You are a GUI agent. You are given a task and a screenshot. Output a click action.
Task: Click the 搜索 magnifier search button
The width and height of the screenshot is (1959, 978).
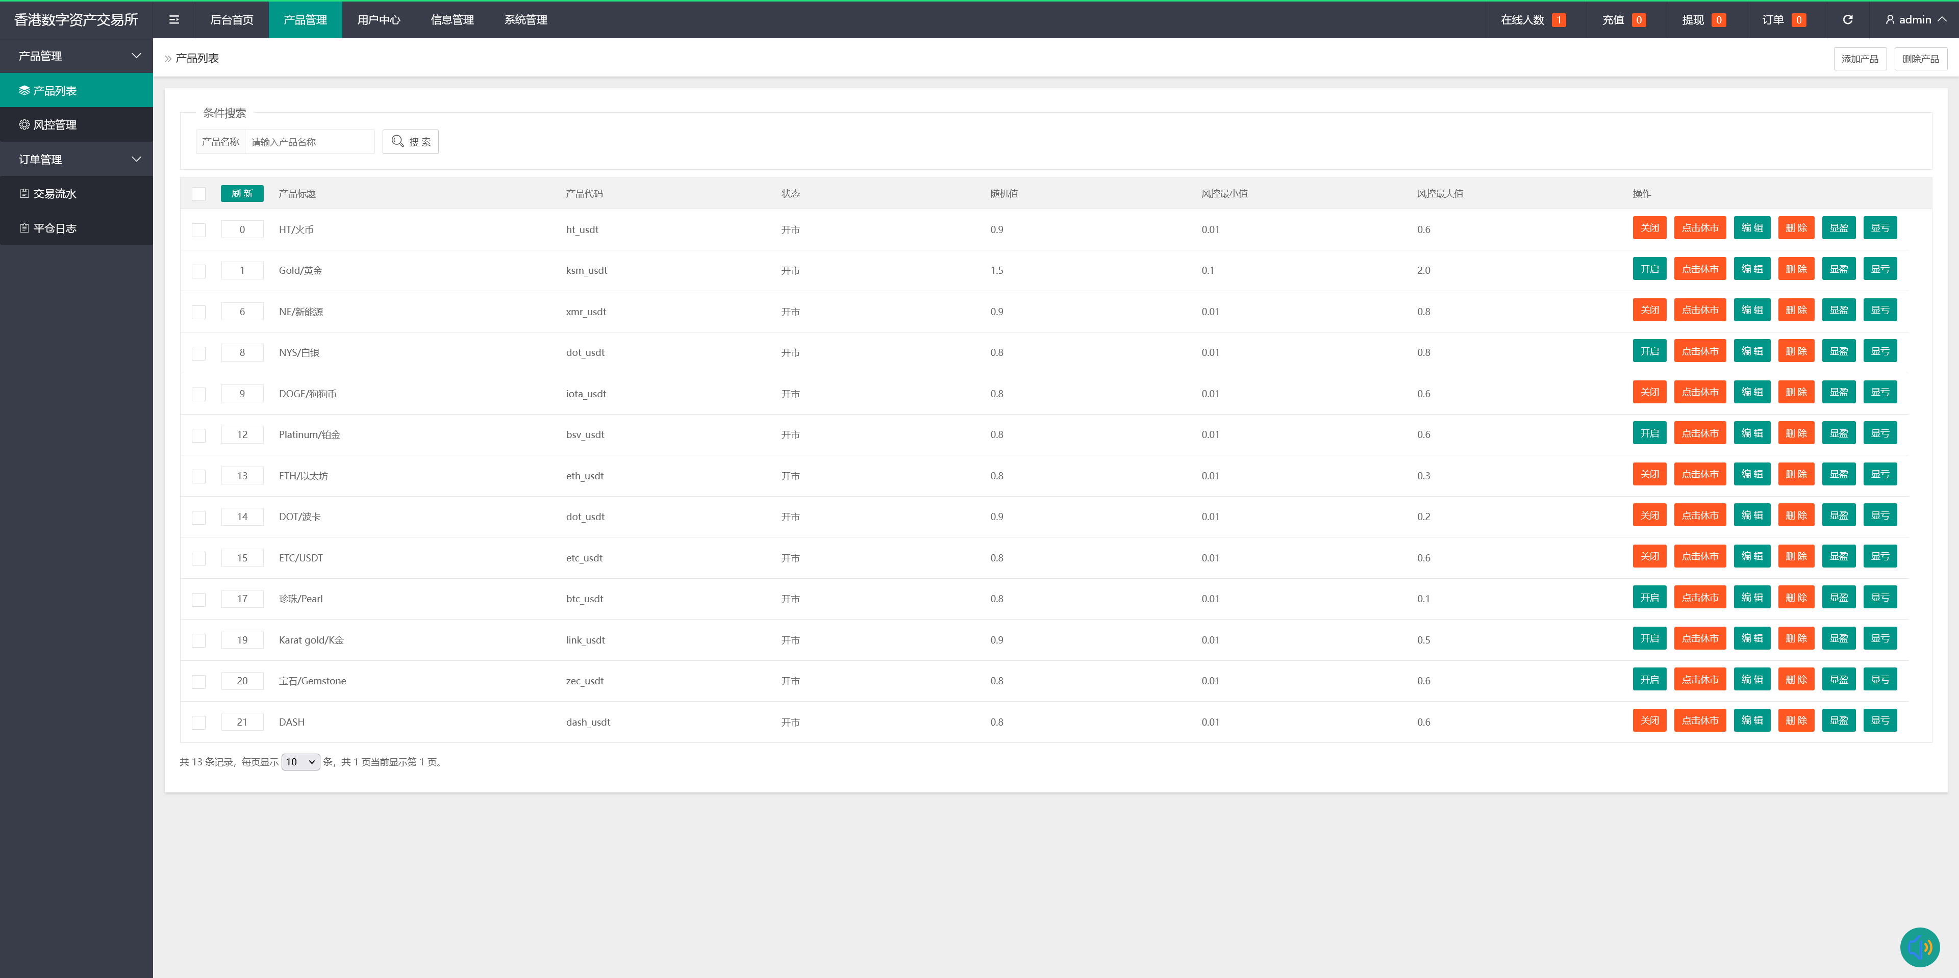pyautogui.click(x=411, y=142)
